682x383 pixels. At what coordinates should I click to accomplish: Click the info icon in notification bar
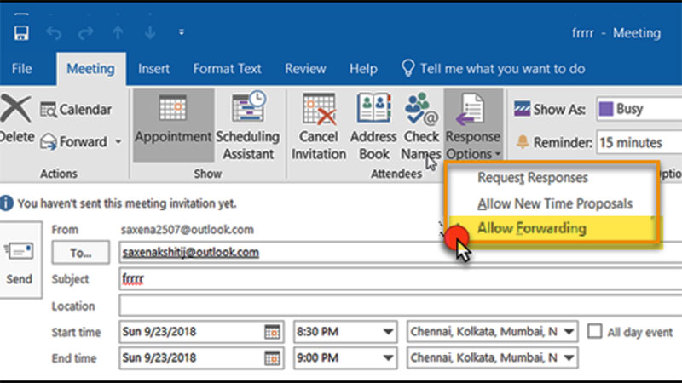[x=7, y=203]
